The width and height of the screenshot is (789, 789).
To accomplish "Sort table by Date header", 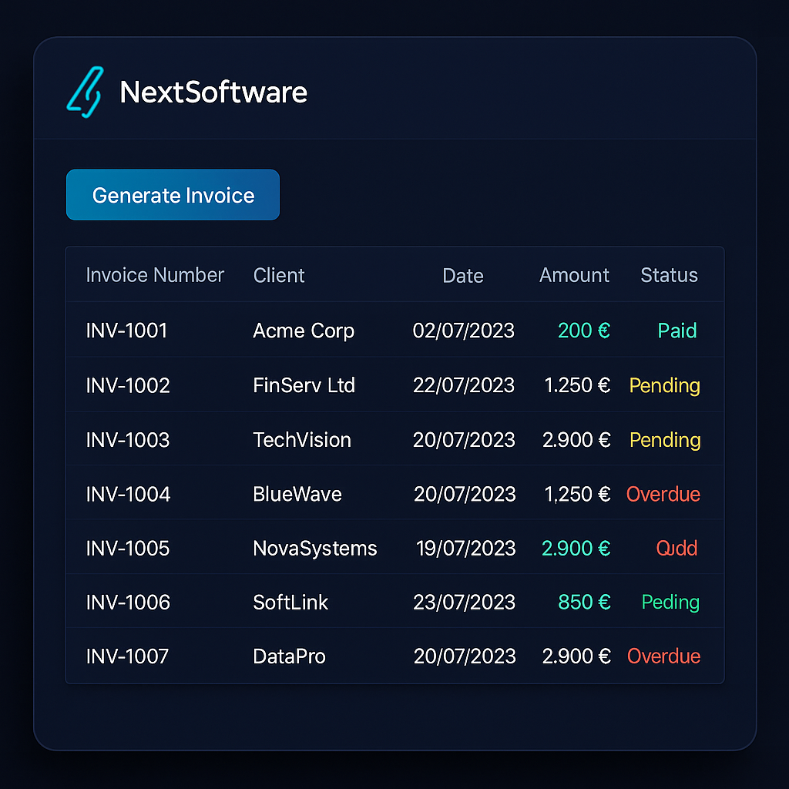I will point(462,276).
